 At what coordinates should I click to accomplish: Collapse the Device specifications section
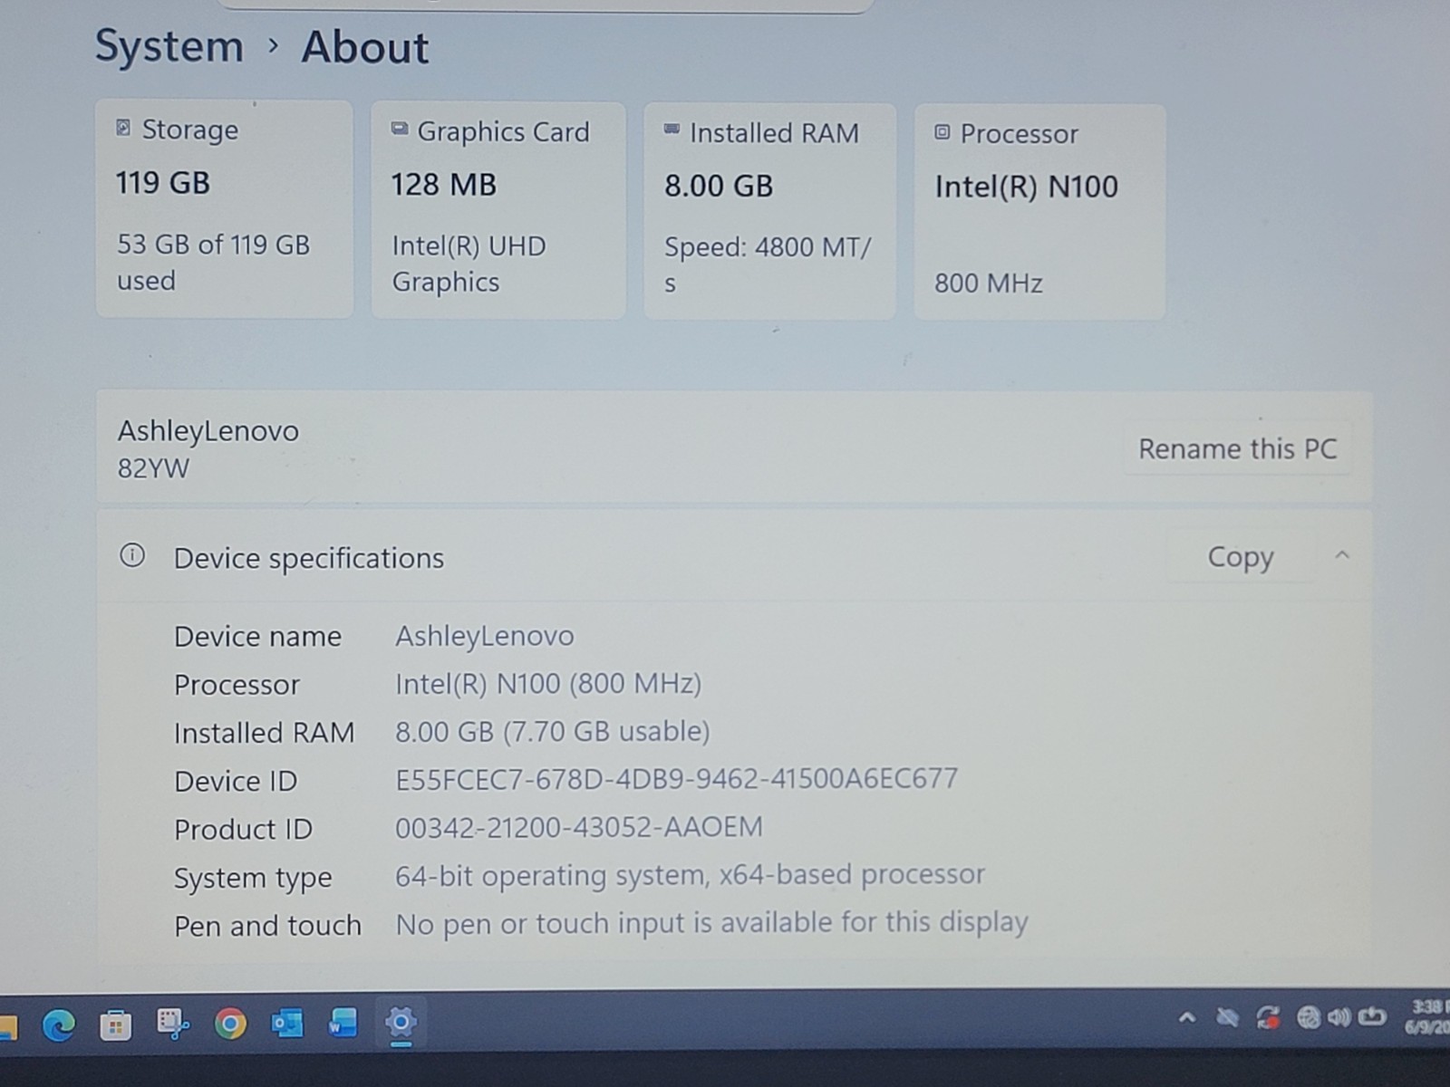[x=1342, y=555]
